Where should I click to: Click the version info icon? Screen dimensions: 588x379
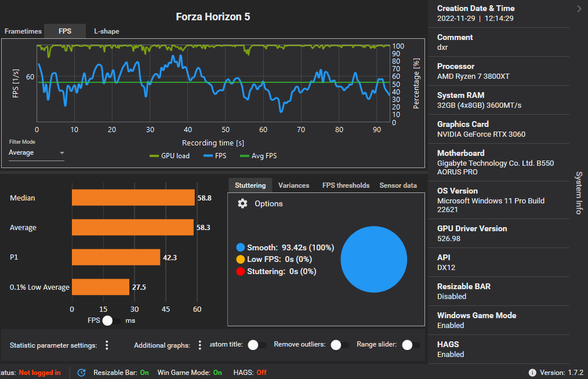click(532, 373)
